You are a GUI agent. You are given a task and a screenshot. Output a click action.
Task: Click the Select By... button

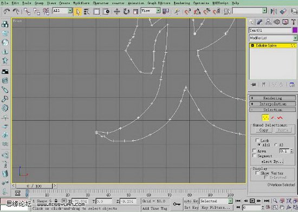click(x=273, y=162)
